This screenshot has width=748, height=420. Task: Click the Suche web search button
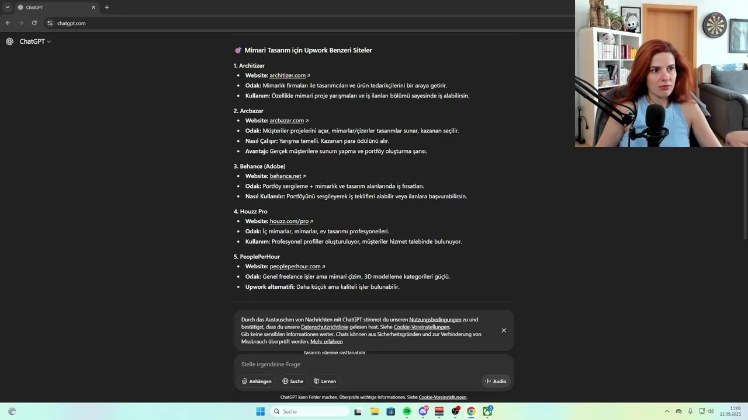tap(293, 381)
